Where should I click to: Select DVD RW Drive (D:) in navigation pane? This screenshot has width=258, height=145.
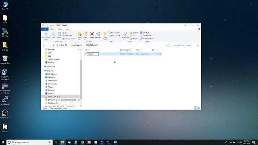(x=62, y=100)
